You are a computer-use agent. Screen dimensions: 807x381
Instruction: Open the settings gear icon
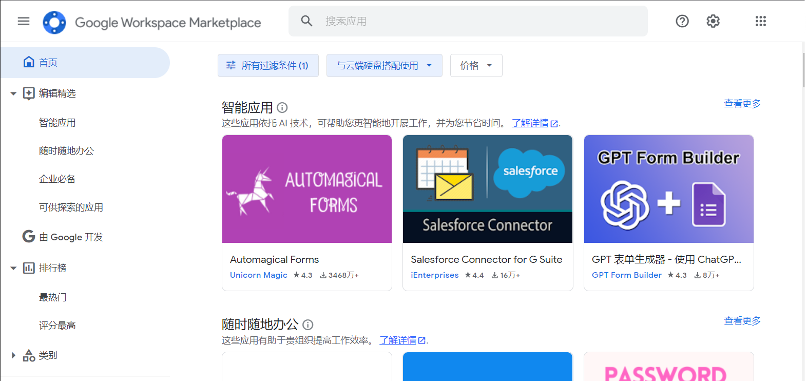tap(713, 21)
